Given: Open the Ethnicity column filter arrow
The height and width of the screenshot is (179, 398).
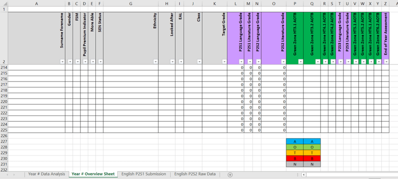Looking at the screenshot, I should [155, 62].
